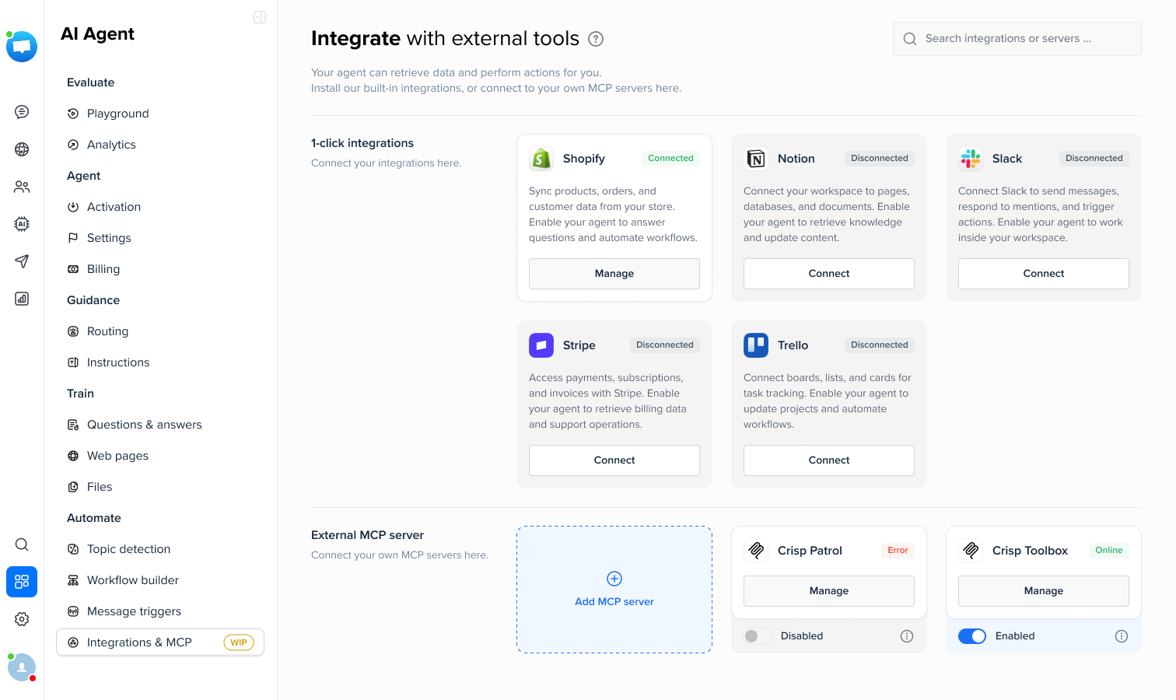Connect the Notion integration
The height and width of the screenshot is (700, 1176).
click(x=828, y=274)
